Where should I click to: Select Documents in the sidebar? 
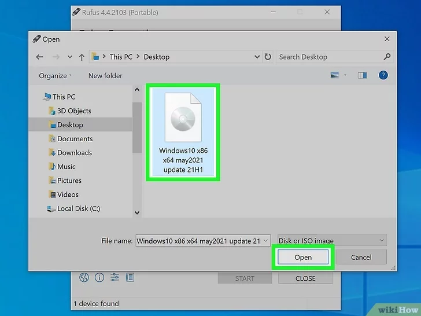[71, 139]
